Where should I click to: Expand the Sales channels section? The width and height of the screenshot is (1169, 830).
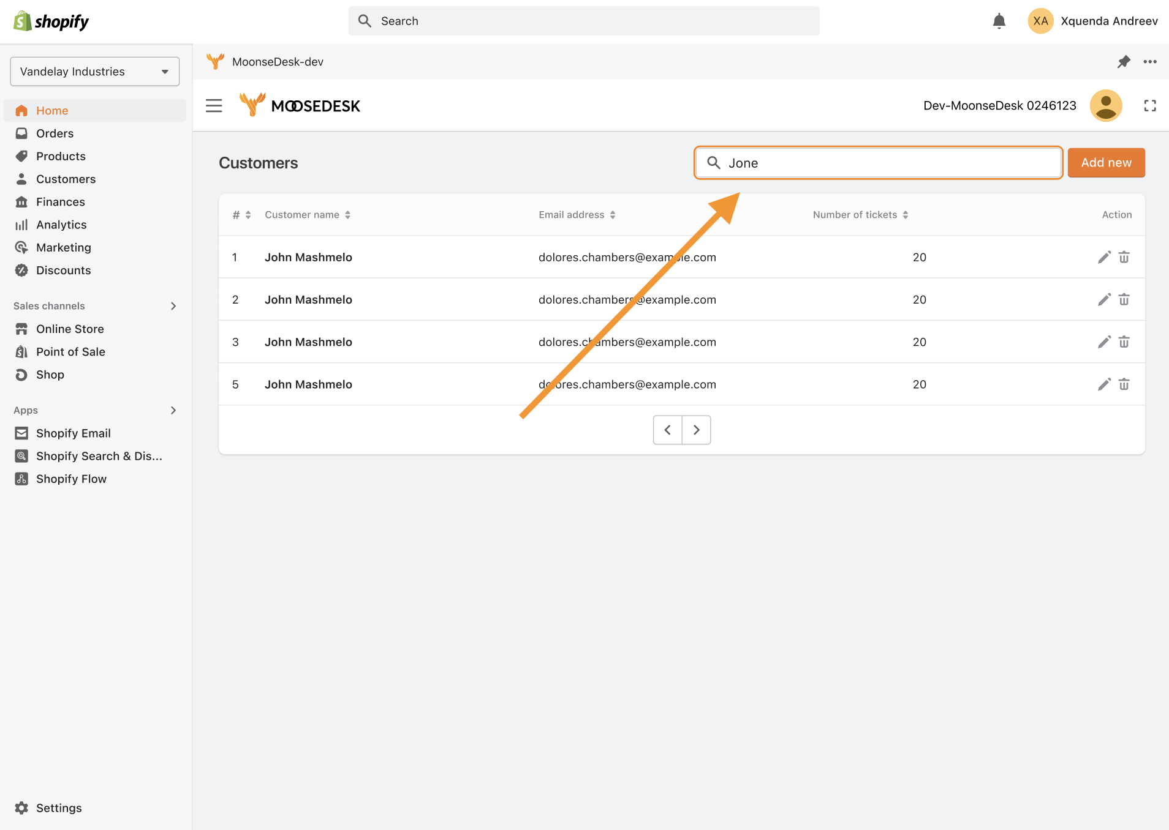173,306
